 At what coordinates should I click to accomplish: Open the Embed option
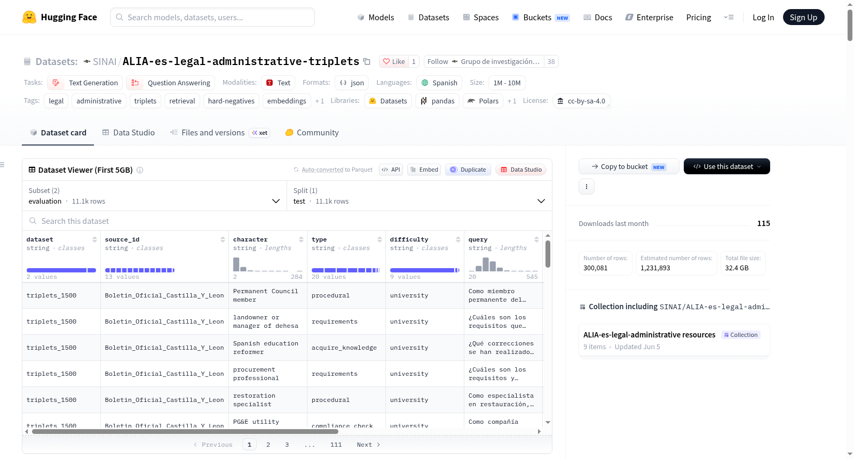(424, 170)
